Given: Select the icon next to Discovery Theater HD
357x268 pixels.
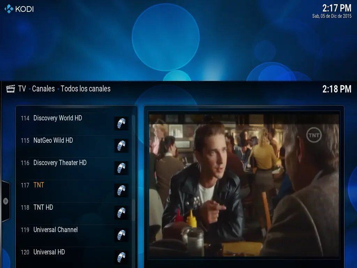Looking at the screenshot, I should (121, 168).
